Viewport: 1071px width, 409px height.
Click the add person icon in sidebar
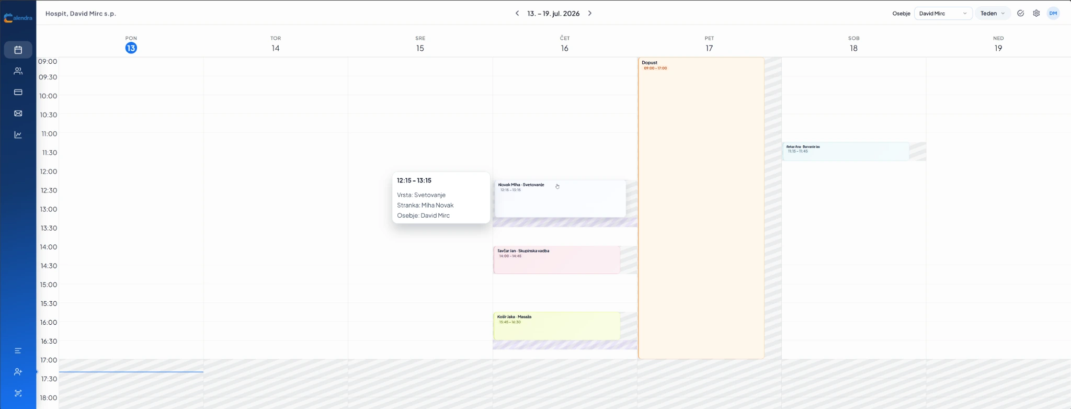[18, 372]
